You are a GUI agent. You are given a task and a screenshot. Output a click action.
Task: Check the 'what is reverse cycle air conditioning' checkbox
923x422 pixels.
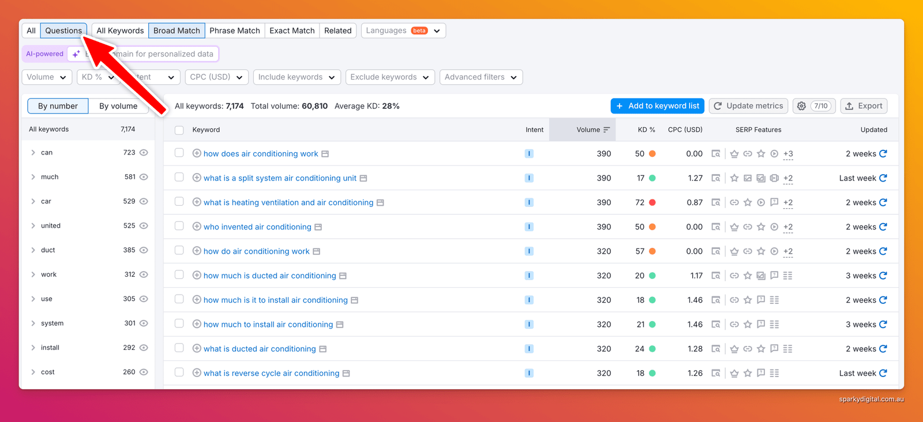point(179,372)
